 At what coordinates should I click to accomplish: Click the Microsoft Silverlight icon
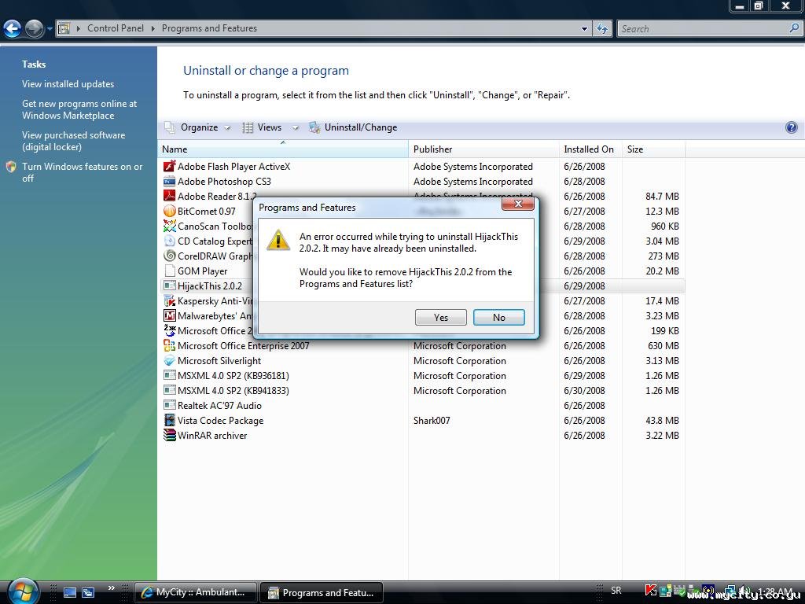coord(170,360)
